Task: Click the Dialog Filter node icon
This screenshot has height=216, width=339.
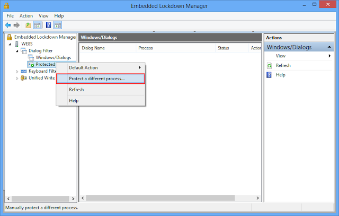Action: pos(23,51)
